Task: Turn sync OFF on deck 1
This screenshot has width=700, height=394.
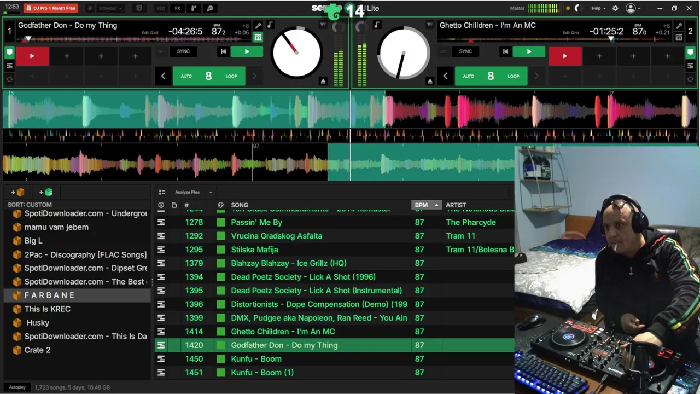Action: tap(161, 51)
